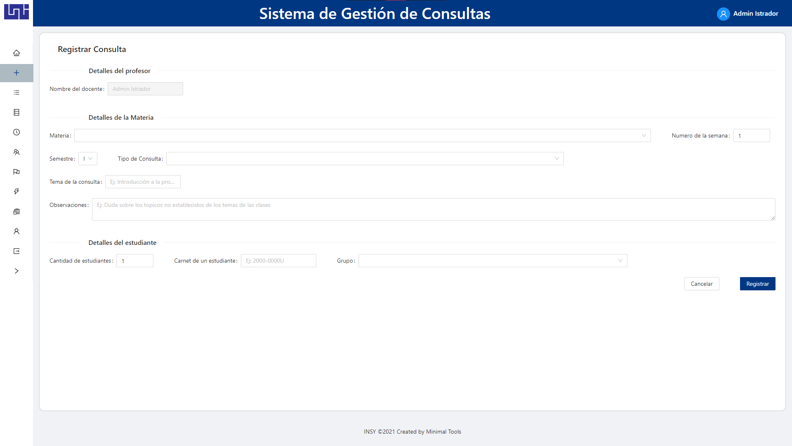Screen dimensions: 792x446
Task: Expand the Tipo de Consulta dropdown
Action: point(365,159)
